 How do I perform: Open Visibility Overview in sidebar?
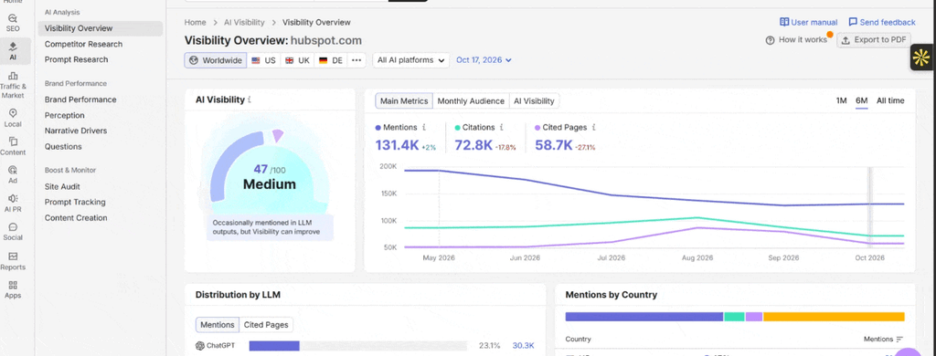pos(101,28)
